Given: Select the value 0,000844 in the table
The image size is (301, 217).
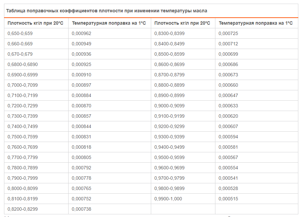Looking at the screenshot, I should tap(81, 126).
